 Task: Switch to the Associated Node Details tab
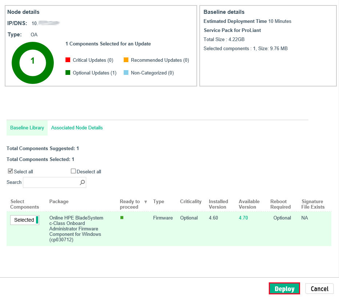pos(77,128)
